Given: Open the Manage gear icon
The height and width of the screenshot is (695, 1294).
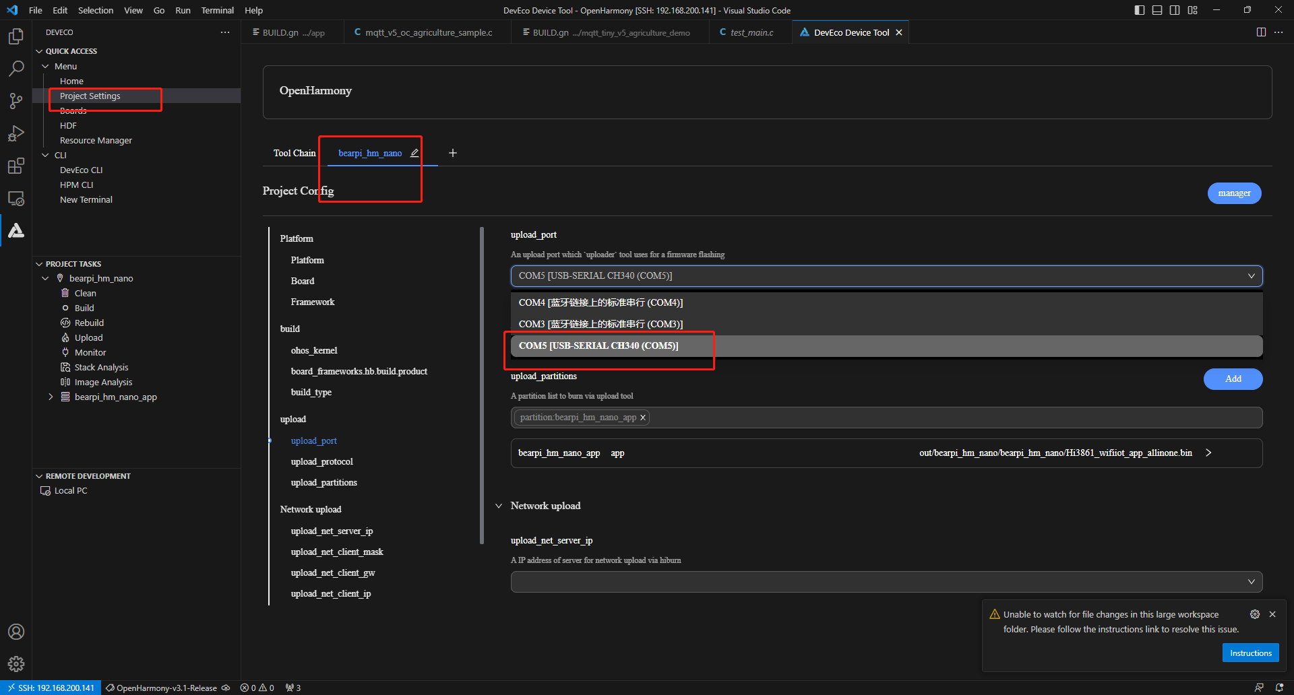Looking at the screenshot, I should pos(16,664).
